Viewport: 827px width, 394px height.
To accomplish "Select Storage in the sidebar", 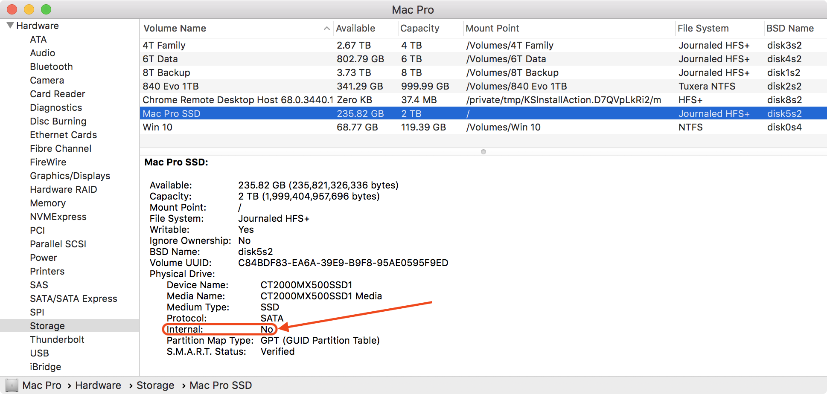I will pos(47,326).
